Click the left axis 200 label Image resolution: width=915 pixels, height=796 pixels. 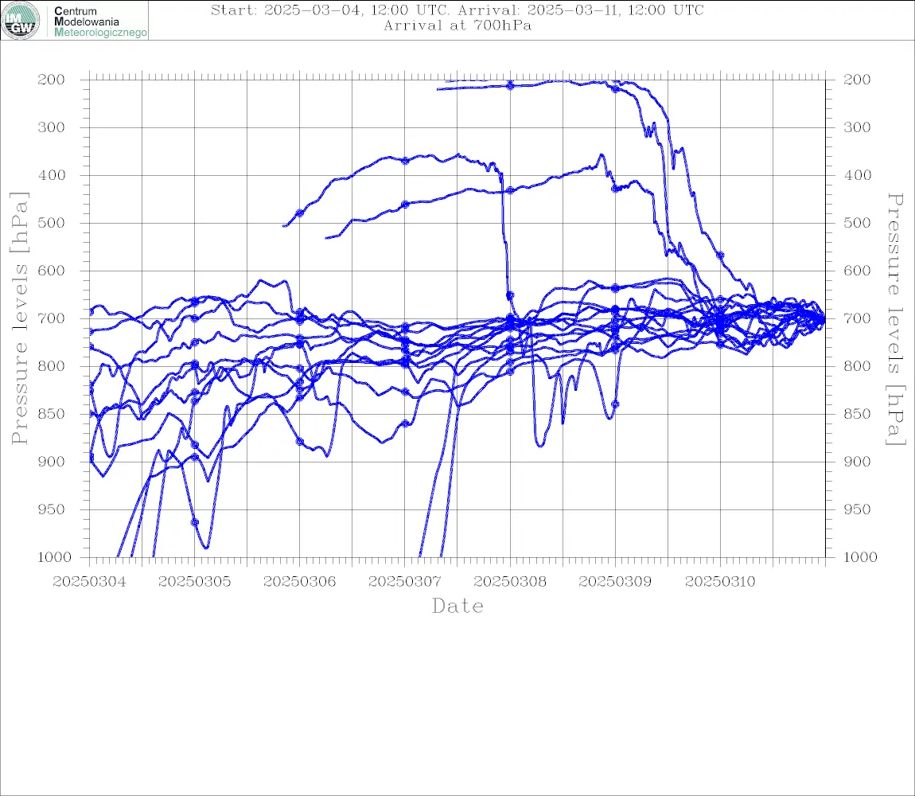pyautogui.click(x=51, y=80)
